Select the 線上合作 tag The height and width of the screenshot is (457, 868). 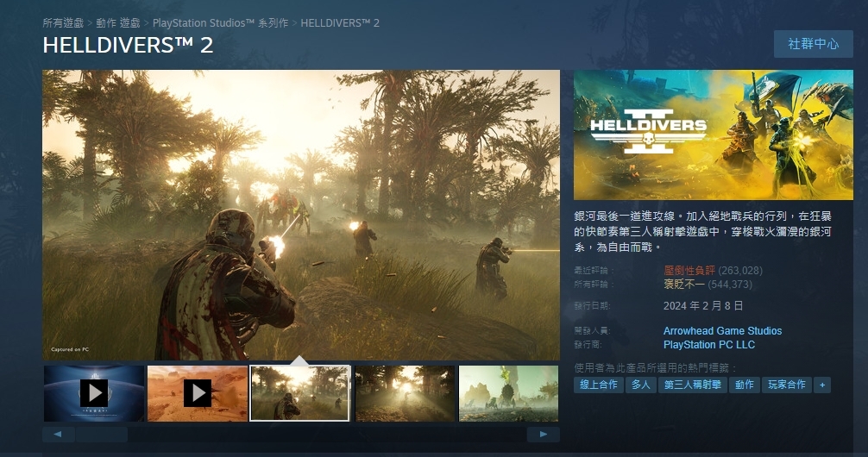point(598,385)
